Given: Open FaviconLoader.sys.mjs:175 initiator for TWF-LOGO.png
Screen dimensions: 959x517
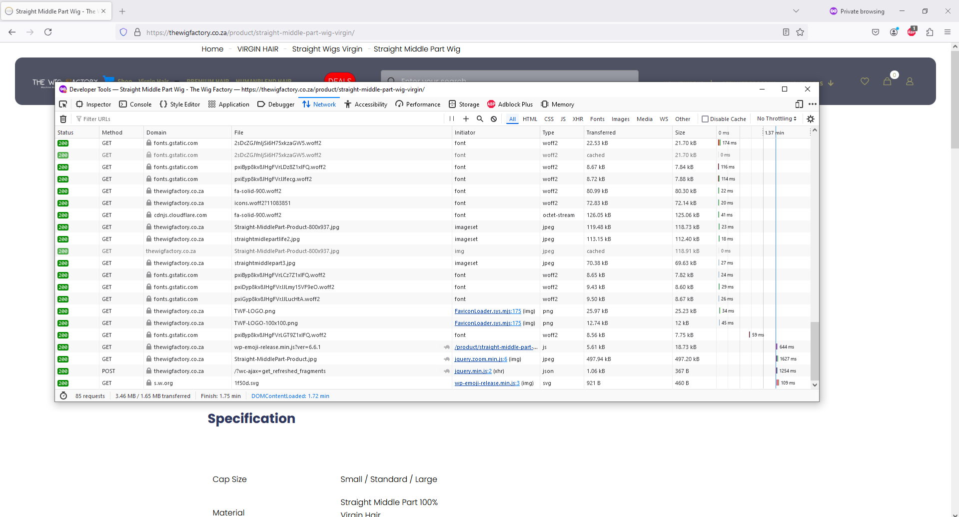Looking at the screenshot, I should tap(488, 311).
